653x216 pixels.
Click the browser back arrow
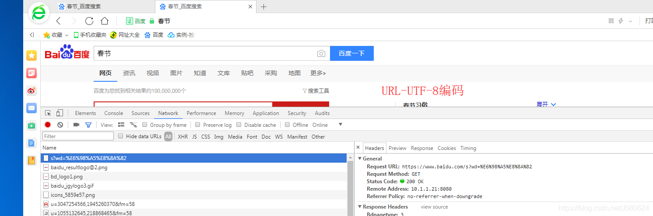click(x=59, y=21)
